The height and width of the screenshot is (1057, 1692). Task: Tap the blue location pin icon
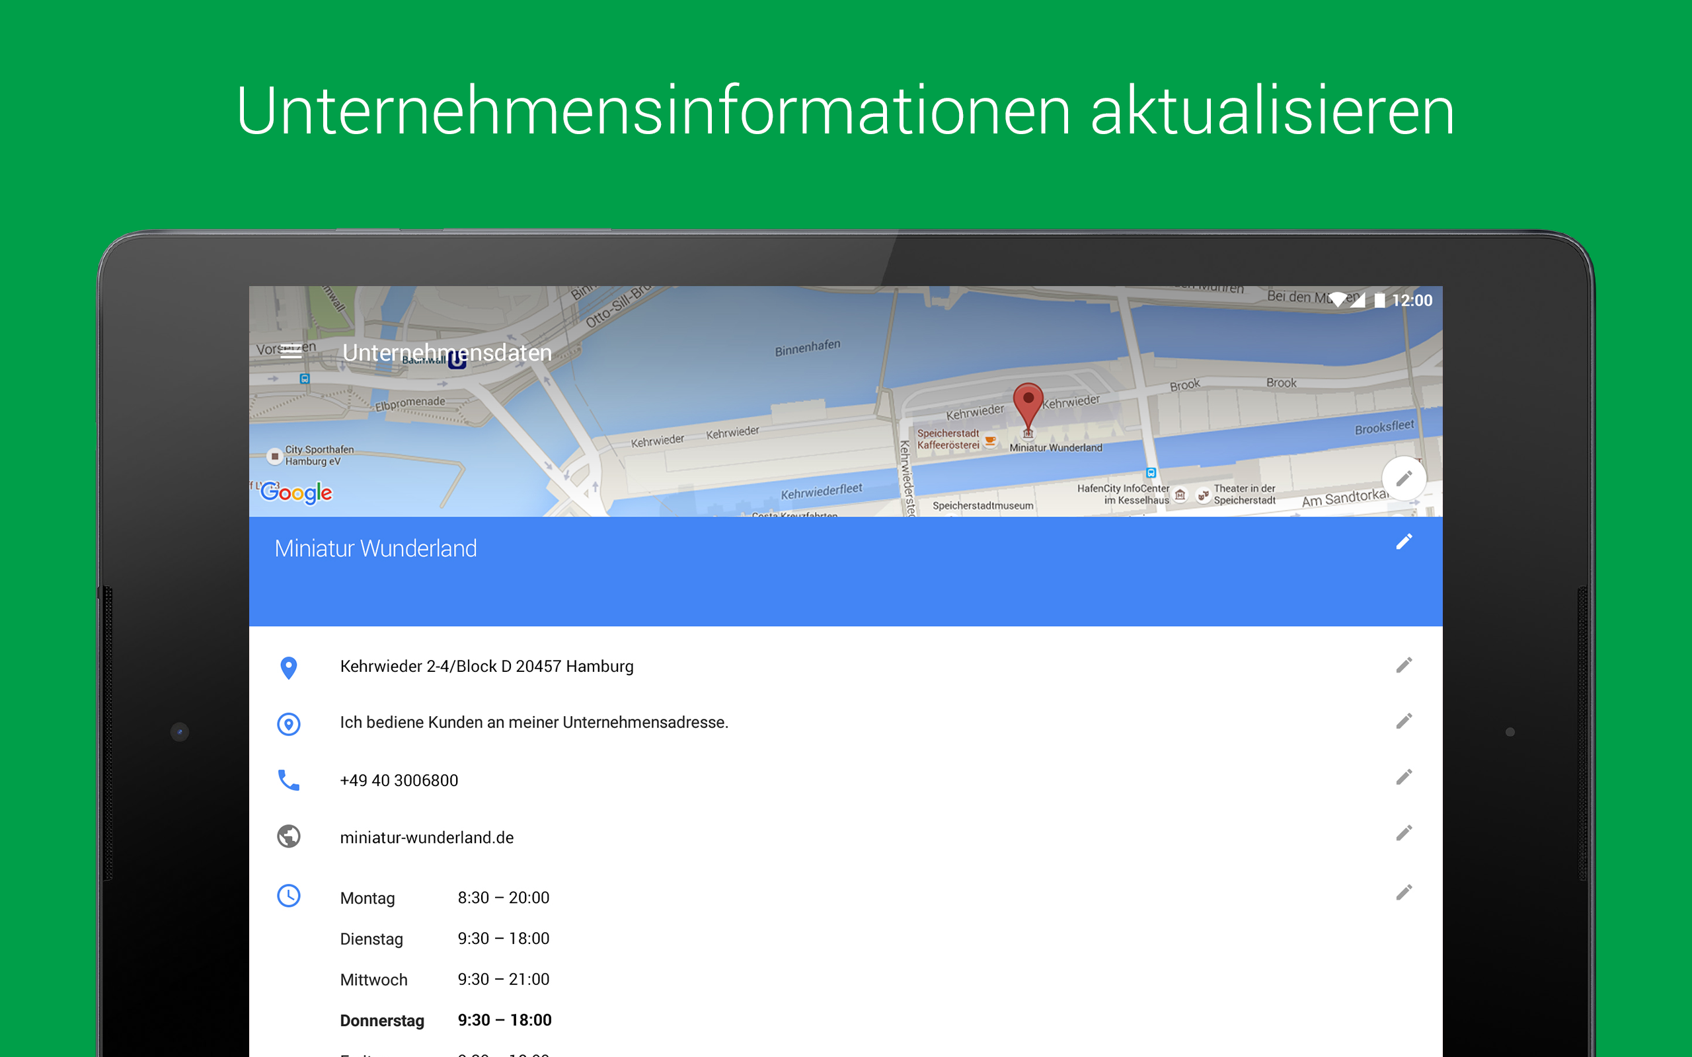point(289,668)
